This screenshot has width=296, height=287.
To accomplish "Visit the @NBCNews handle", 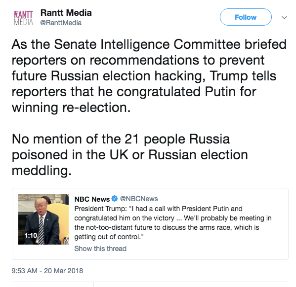I will point(139,199).
